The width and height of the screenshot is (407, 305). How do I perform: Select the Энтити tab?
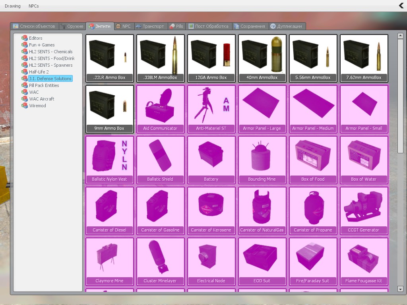coord(100,26)
